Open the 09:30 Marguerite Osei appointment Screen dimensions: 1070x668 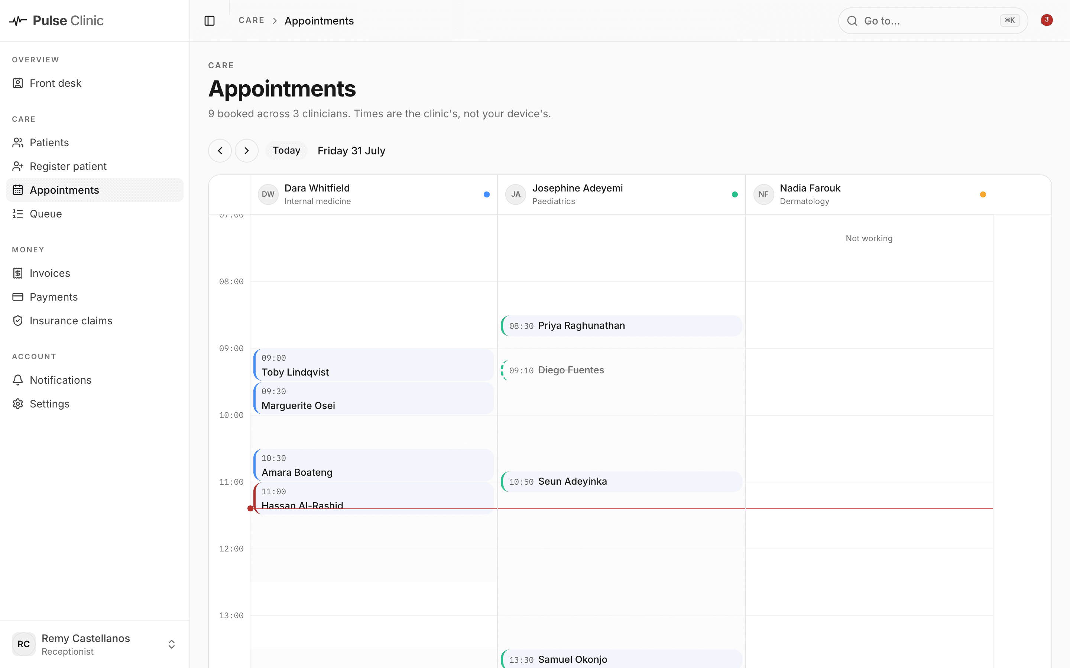[x=374, y=398]
